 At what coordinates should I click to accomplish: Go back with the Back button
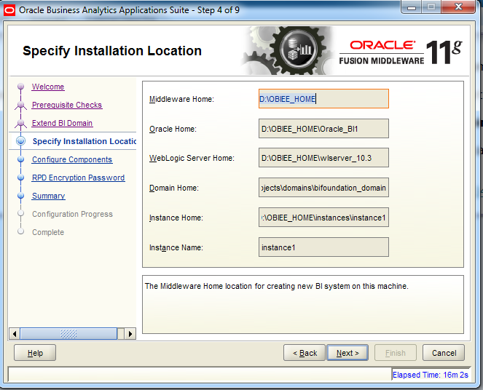point(305,353)
